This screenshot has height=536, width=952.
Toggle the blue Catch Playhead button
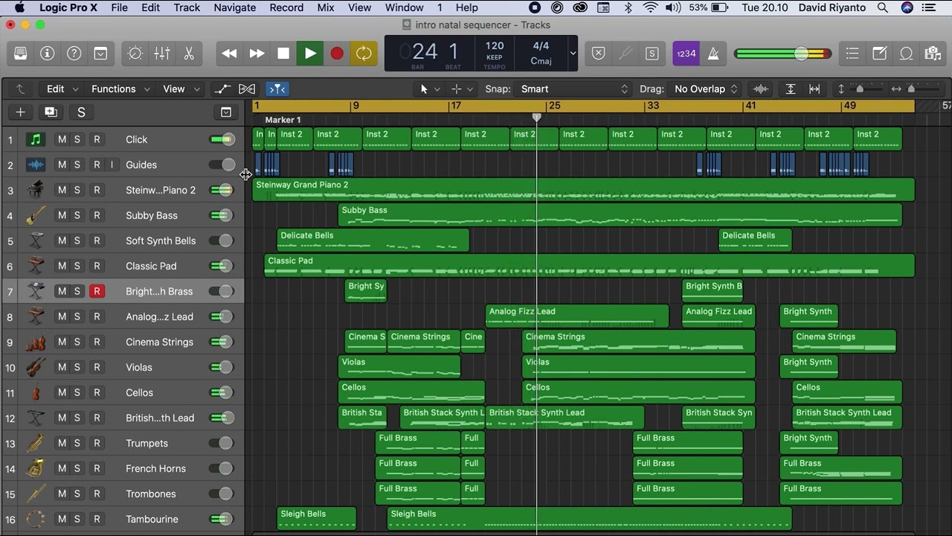click(277, 89)
